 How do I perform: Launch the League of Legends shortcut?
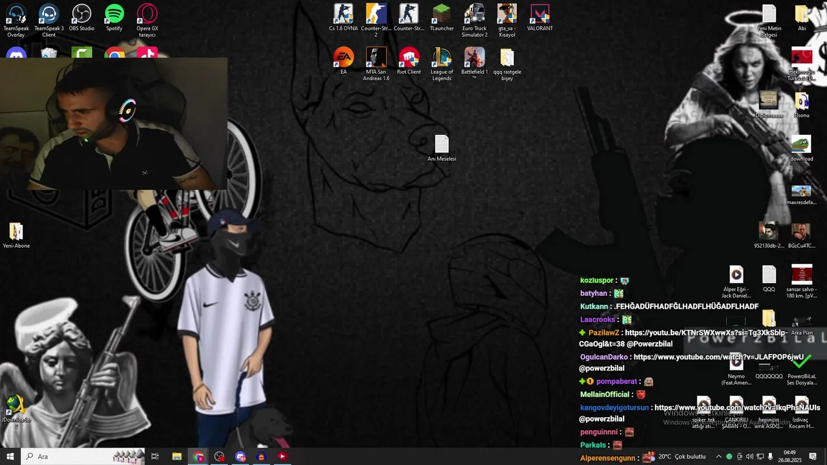click(441, 64)
